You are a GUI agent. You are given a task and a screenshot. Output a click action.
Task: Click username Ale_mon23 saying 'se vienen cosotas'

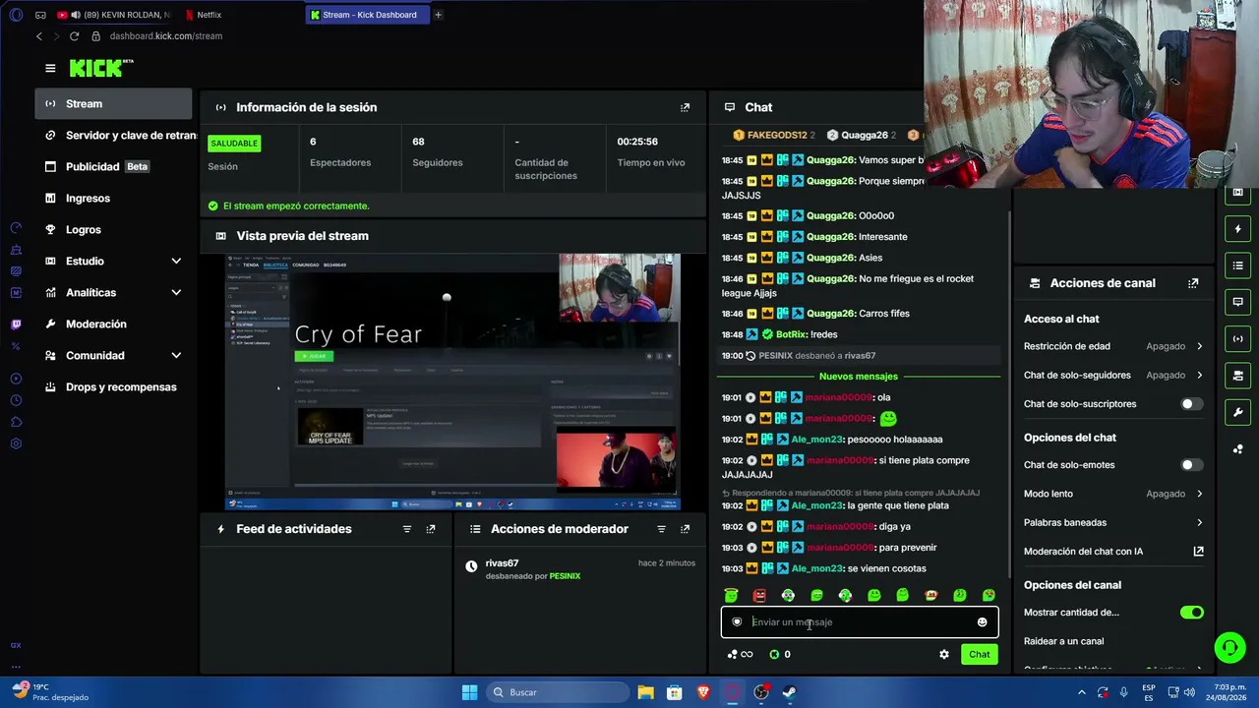817,568
